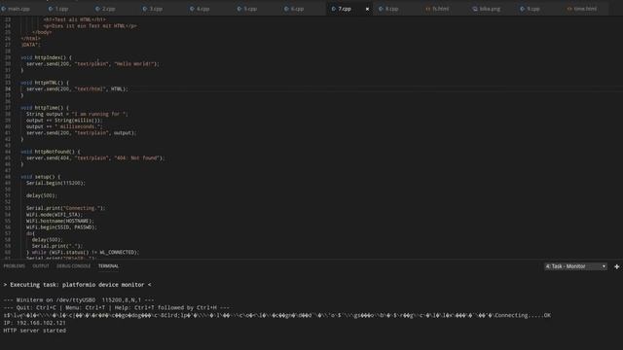The height and width of the screenshot is (350, 623).
Task: Click 'IP: 192.168.102.121' in the terminal
Action: pyautogui.click(x=35, y=323)
